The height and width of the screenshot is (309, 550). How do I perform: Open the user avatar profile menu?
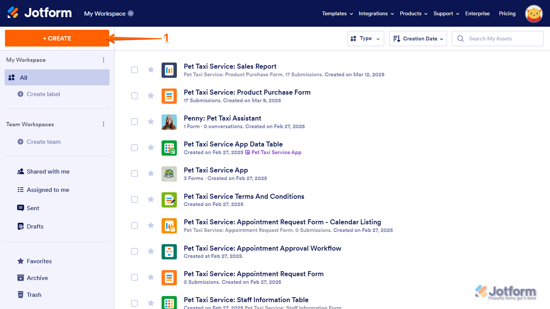(534, 14)
